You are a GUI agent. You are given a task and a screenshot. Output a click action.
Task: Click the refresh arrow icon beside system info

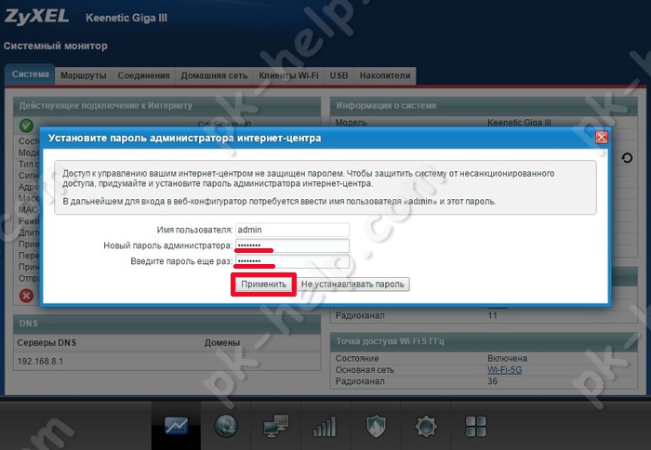627,158
